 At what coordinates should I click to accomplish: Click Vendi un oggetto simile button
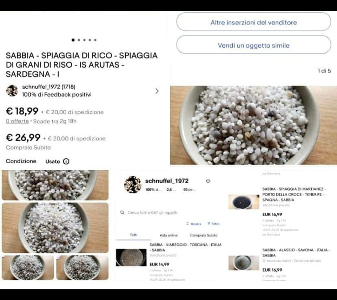253,45
